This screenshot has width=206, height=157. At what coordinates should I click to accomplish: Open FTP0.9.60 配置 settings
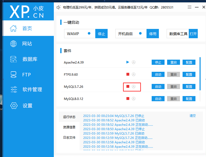click(x=189, y=74)
